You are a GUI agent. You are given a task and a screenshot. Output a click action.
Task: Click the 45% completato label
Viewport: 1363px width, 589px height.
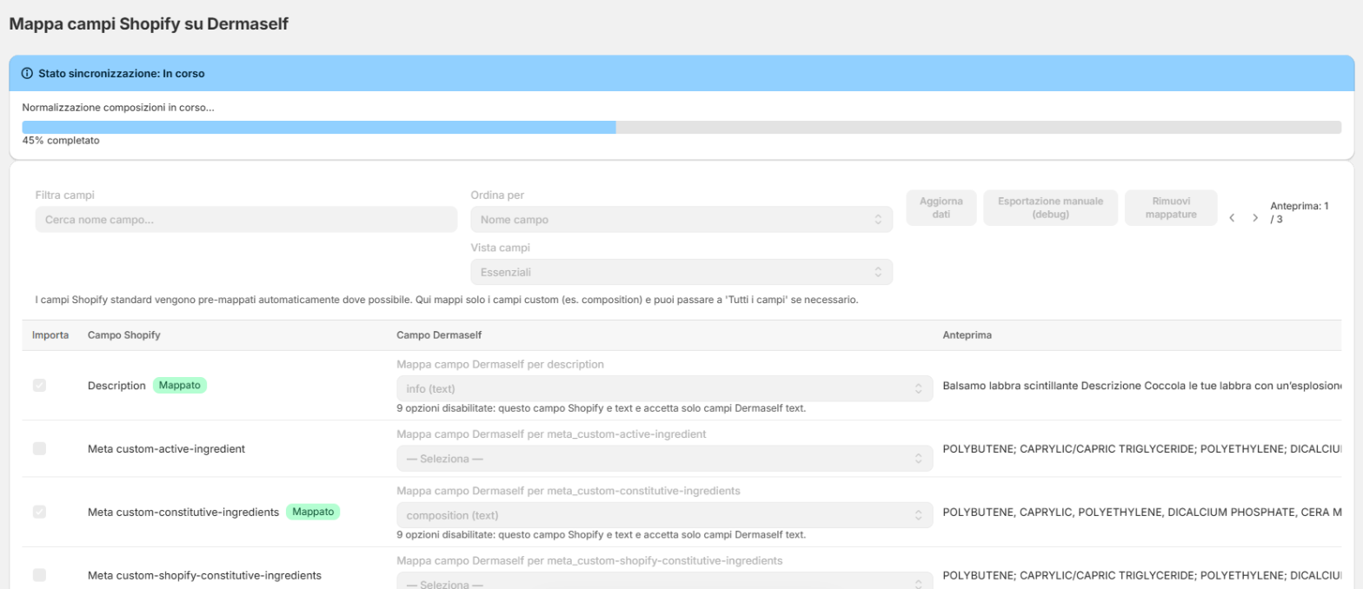[61, 140]
